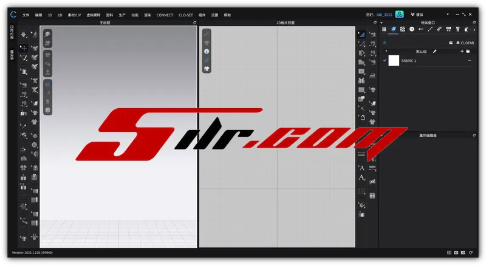This screenshot has width=486, height=265.
Task: Switch to the button tab in object browser
Action: pos(412,29)
